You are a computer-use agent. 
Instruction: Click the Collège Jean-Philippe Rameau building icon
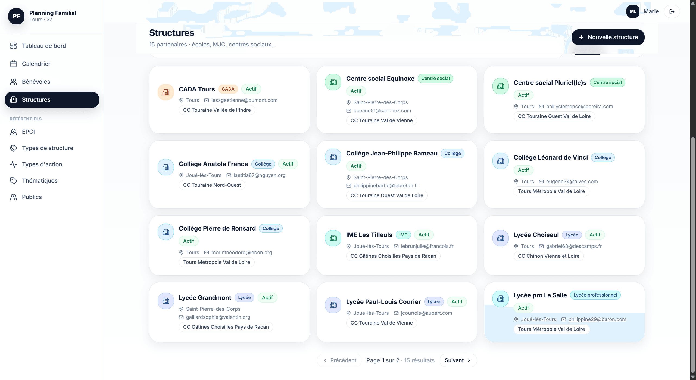coord(333,157)
